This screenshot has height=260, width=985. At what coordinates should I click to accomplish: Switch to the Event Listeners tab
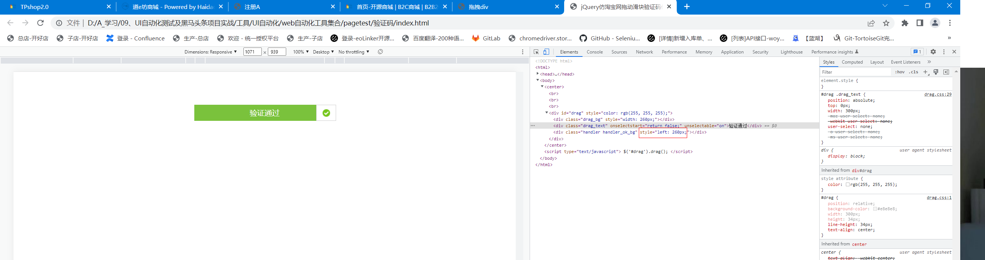(905, 62)
